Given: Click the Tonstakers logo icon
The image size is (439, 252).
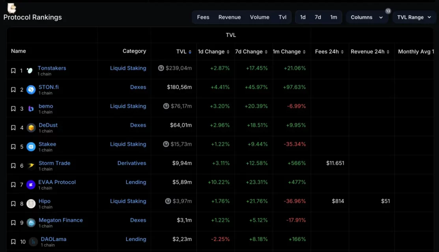Looking at the screenshot, I should (x=30, y=71).
